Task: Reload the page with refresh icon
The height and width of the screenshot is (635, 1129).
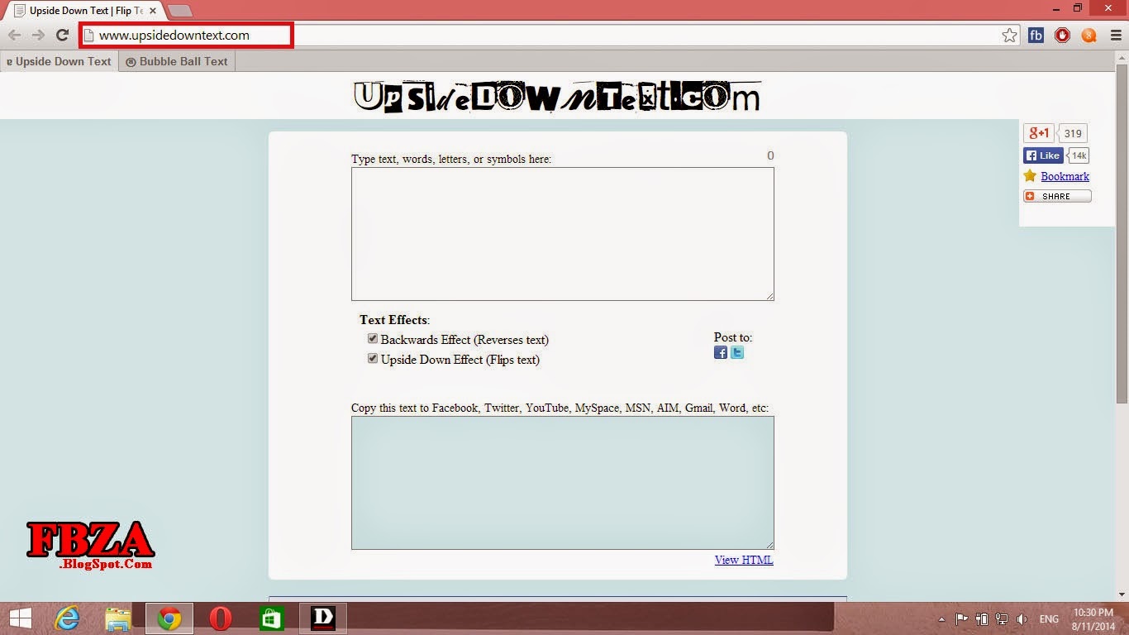Action: (62, 35)
